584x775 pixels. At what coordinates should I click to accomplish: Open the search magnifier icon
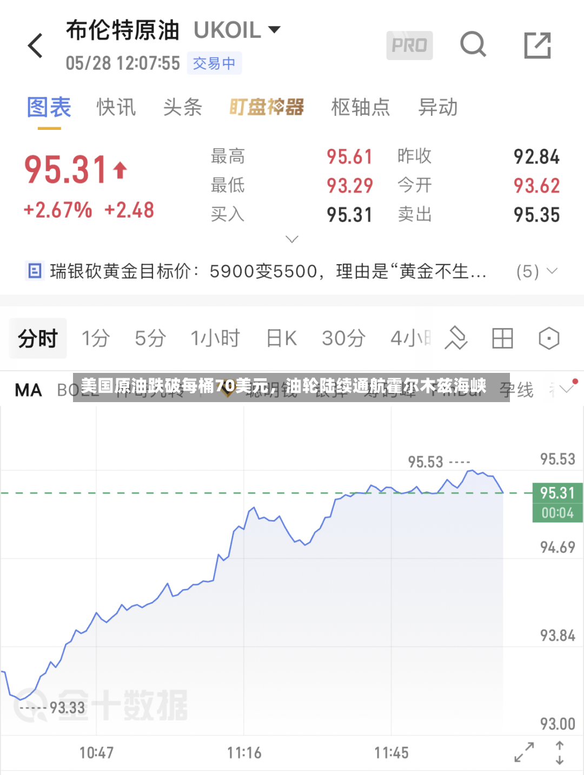click(473, 44)
